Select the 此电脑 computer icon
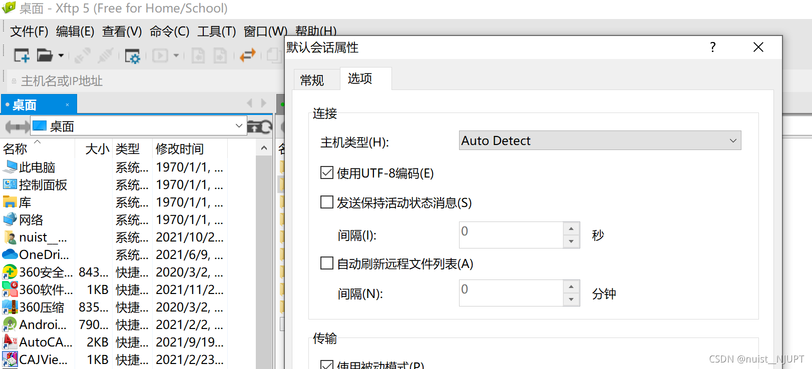The image size is (812, 369). click(x=10, y=167)
